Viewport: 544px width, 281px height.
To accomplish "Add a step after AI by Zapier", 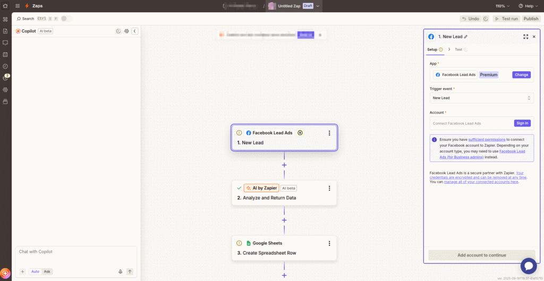I will 284,220.
